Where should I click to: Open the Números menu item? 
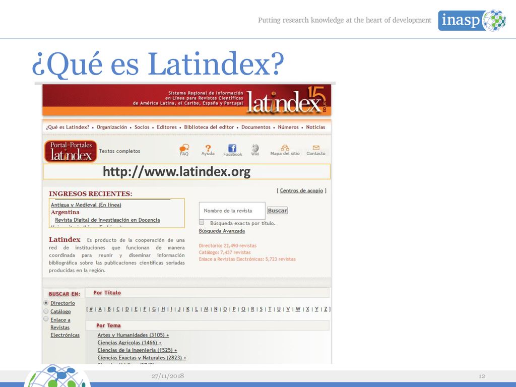click(288, 127)
